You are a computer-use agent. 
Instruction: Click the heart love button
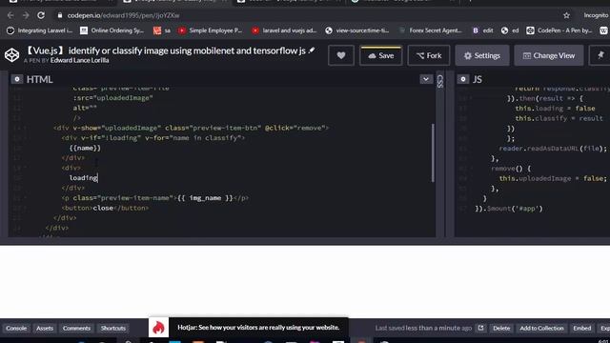pos(341,55)
